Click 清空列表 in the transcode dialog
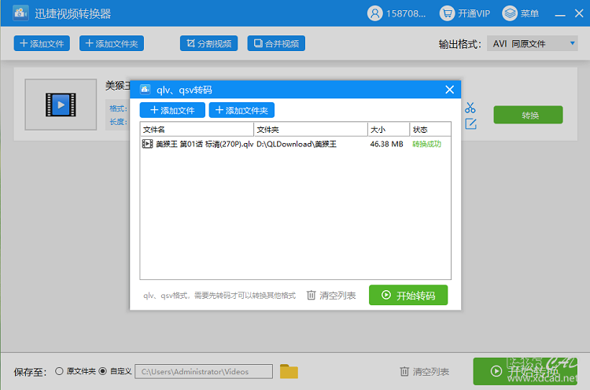 (331, 295)
